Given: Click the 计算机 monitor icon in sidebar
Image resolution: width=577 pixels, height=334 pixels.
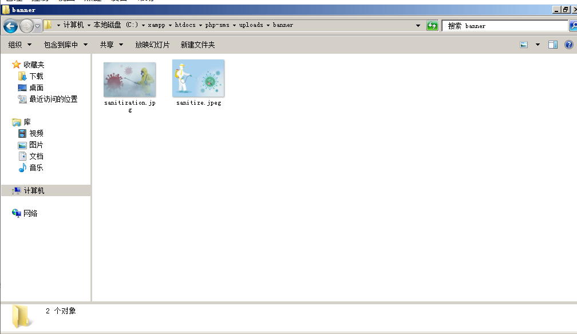Looking at the screenshot, I should click(17, 190).
